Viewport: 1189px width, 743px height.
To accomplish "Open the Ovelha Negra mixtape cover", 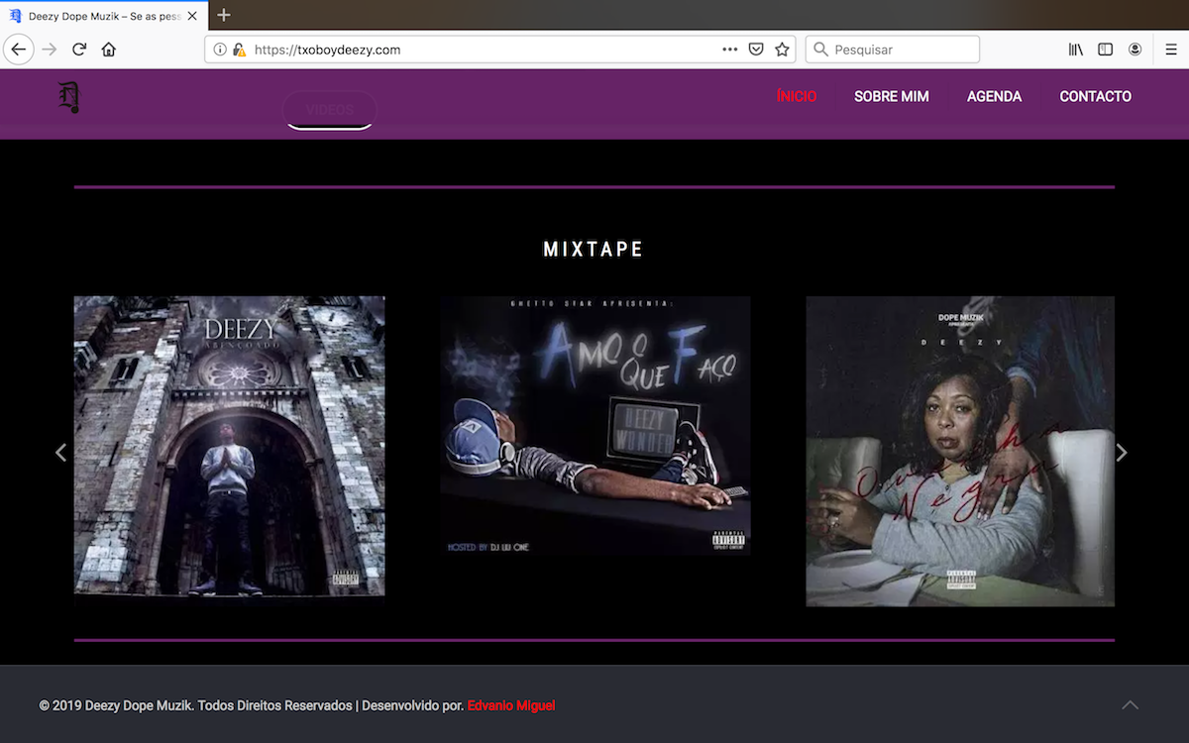I will click(960, 451).
